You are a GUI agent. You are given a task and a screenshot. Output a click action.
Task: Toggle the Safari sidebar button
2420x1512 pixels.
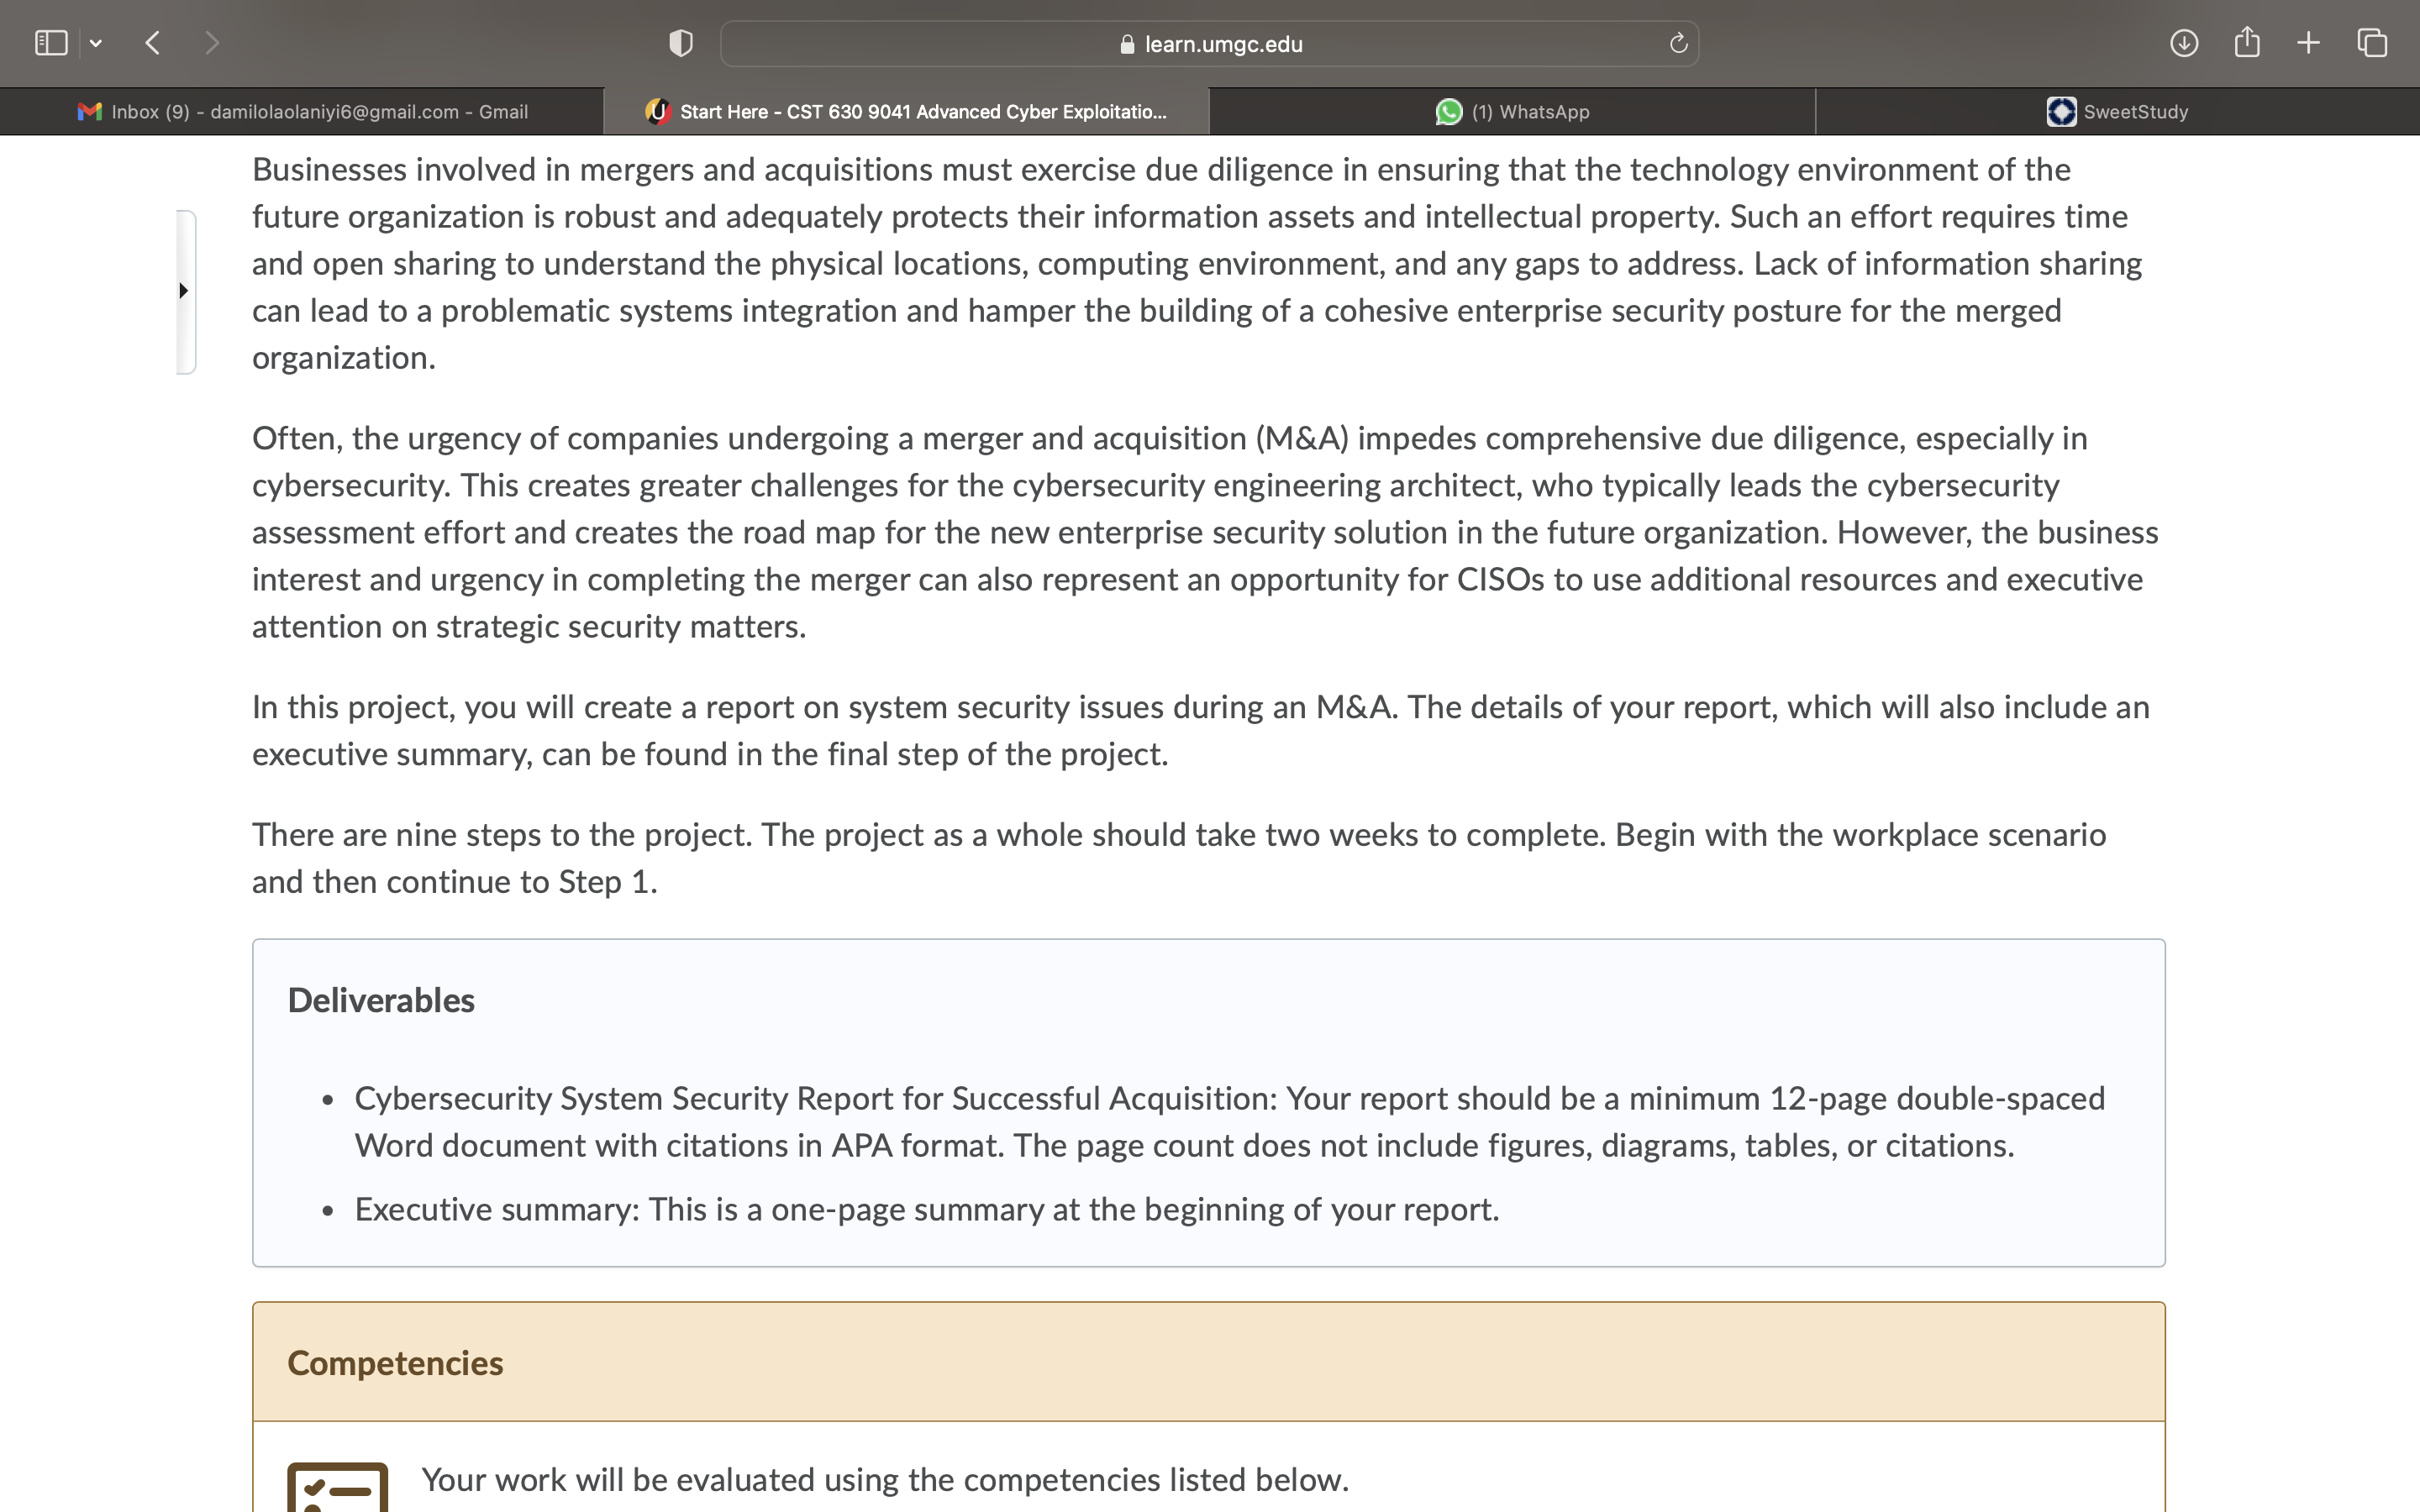pyautogui.click(x=51, y=43)
